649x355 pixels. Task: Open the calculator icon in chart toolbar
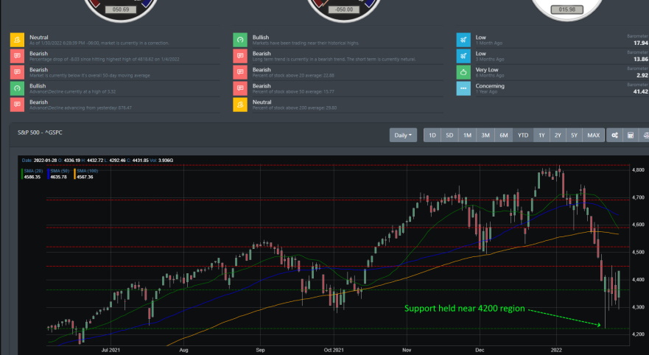[x=631, y=136]
